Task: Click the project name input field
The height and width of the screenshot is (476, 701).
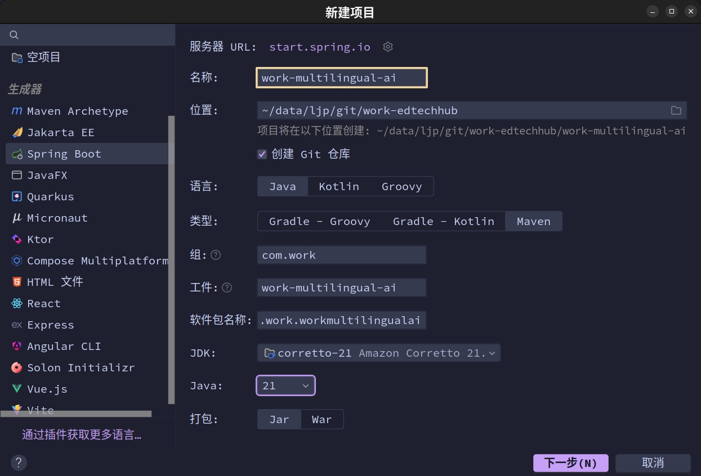Action: tap(341, 78)
